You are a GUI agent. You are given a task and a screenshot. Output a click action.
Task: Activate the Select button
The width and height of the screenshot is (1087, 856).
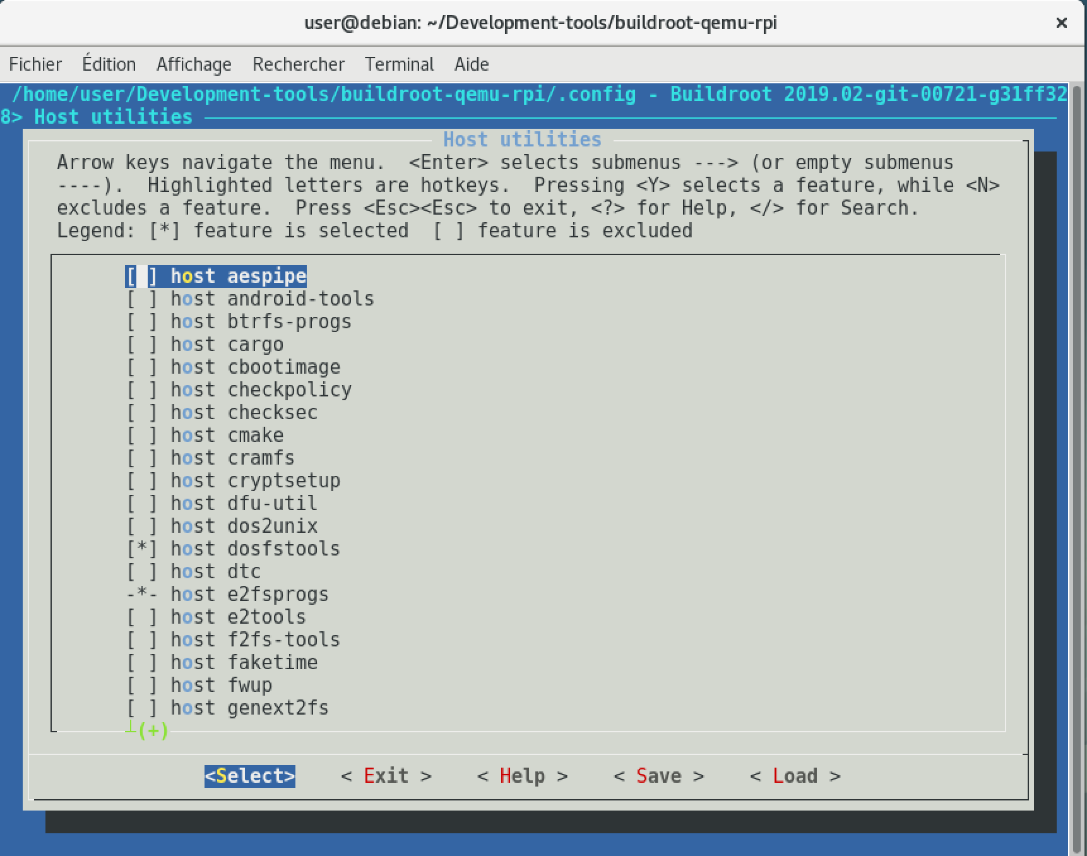(250, 776)
